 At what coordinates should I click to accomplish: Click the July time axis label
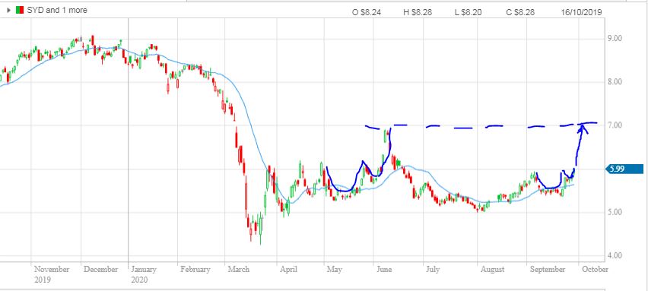(433, 270)
